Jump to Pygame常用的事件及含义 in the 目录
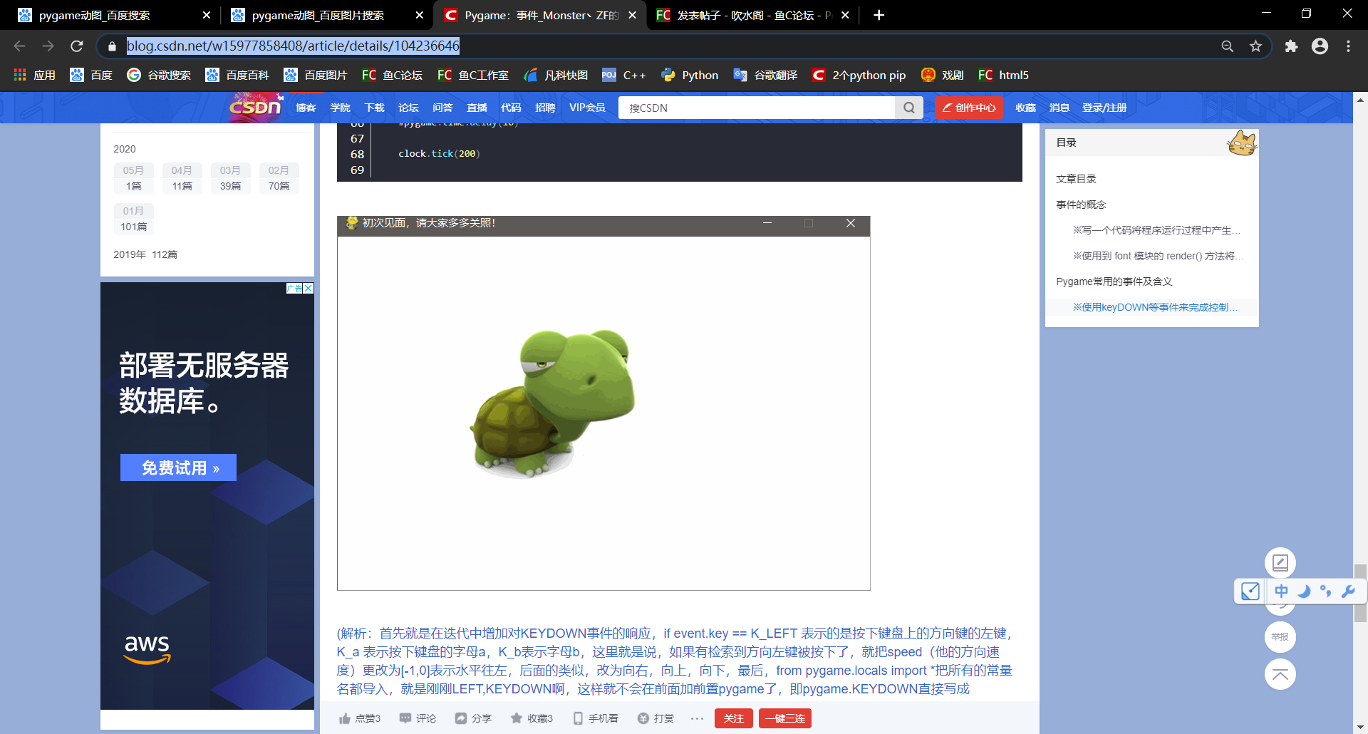The image size is (1368, 734). 1114,281
